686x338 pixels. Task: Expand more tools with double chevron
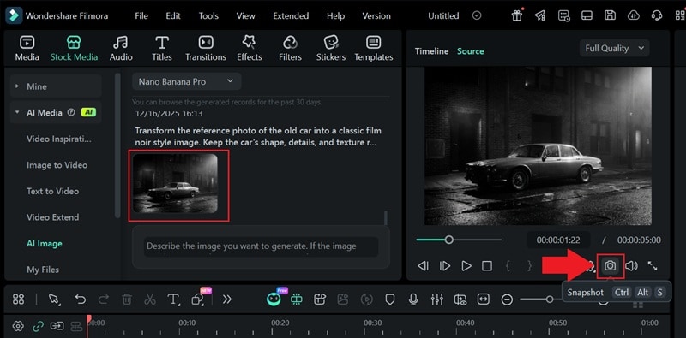[226, 299]
